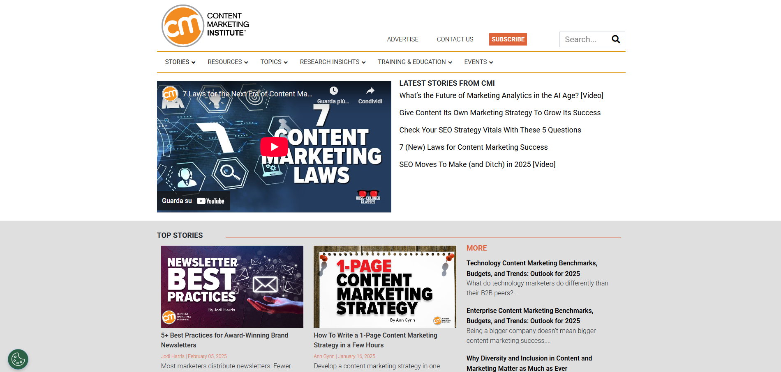
Task: Open the TRAINING & EDUCATION menu
Action: pyautogui.click(x=412, y=62)
